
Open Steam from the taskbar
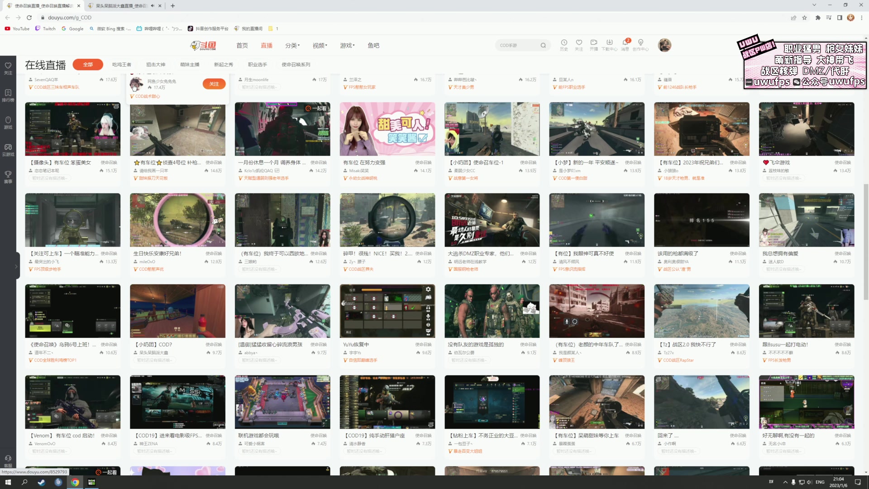(41, 482)
